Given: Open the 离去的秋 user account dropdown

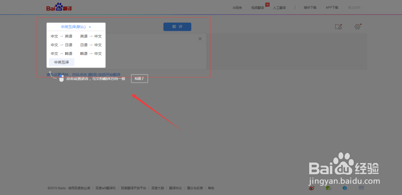Looking at the screenshot, I should [356, 8].
